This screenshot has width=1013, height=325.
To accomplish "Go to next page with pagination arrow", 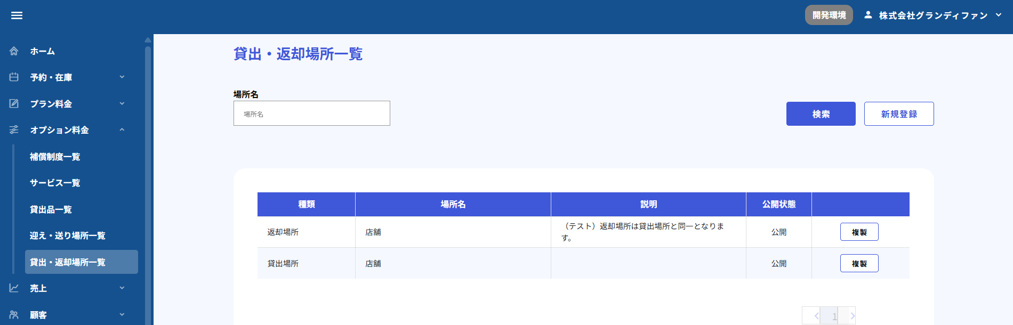I will point(852,316).
